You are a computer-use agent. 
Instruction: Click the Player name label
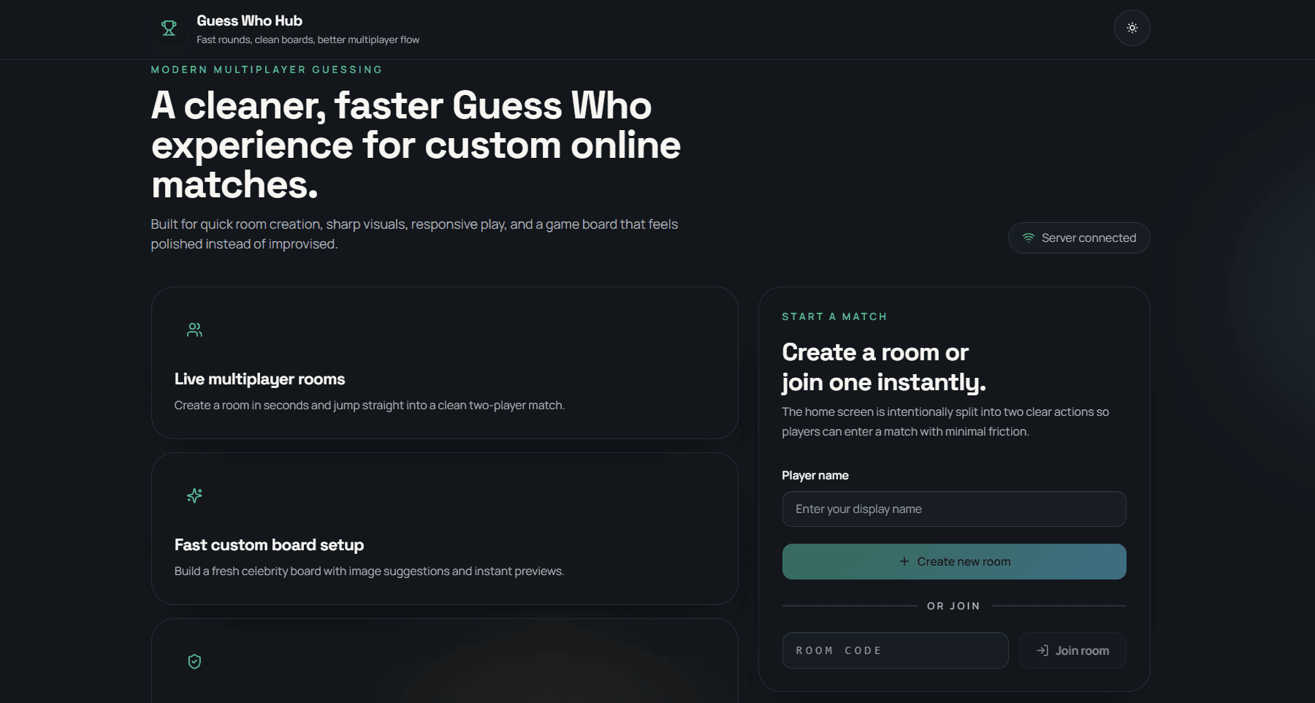(815, 476)
